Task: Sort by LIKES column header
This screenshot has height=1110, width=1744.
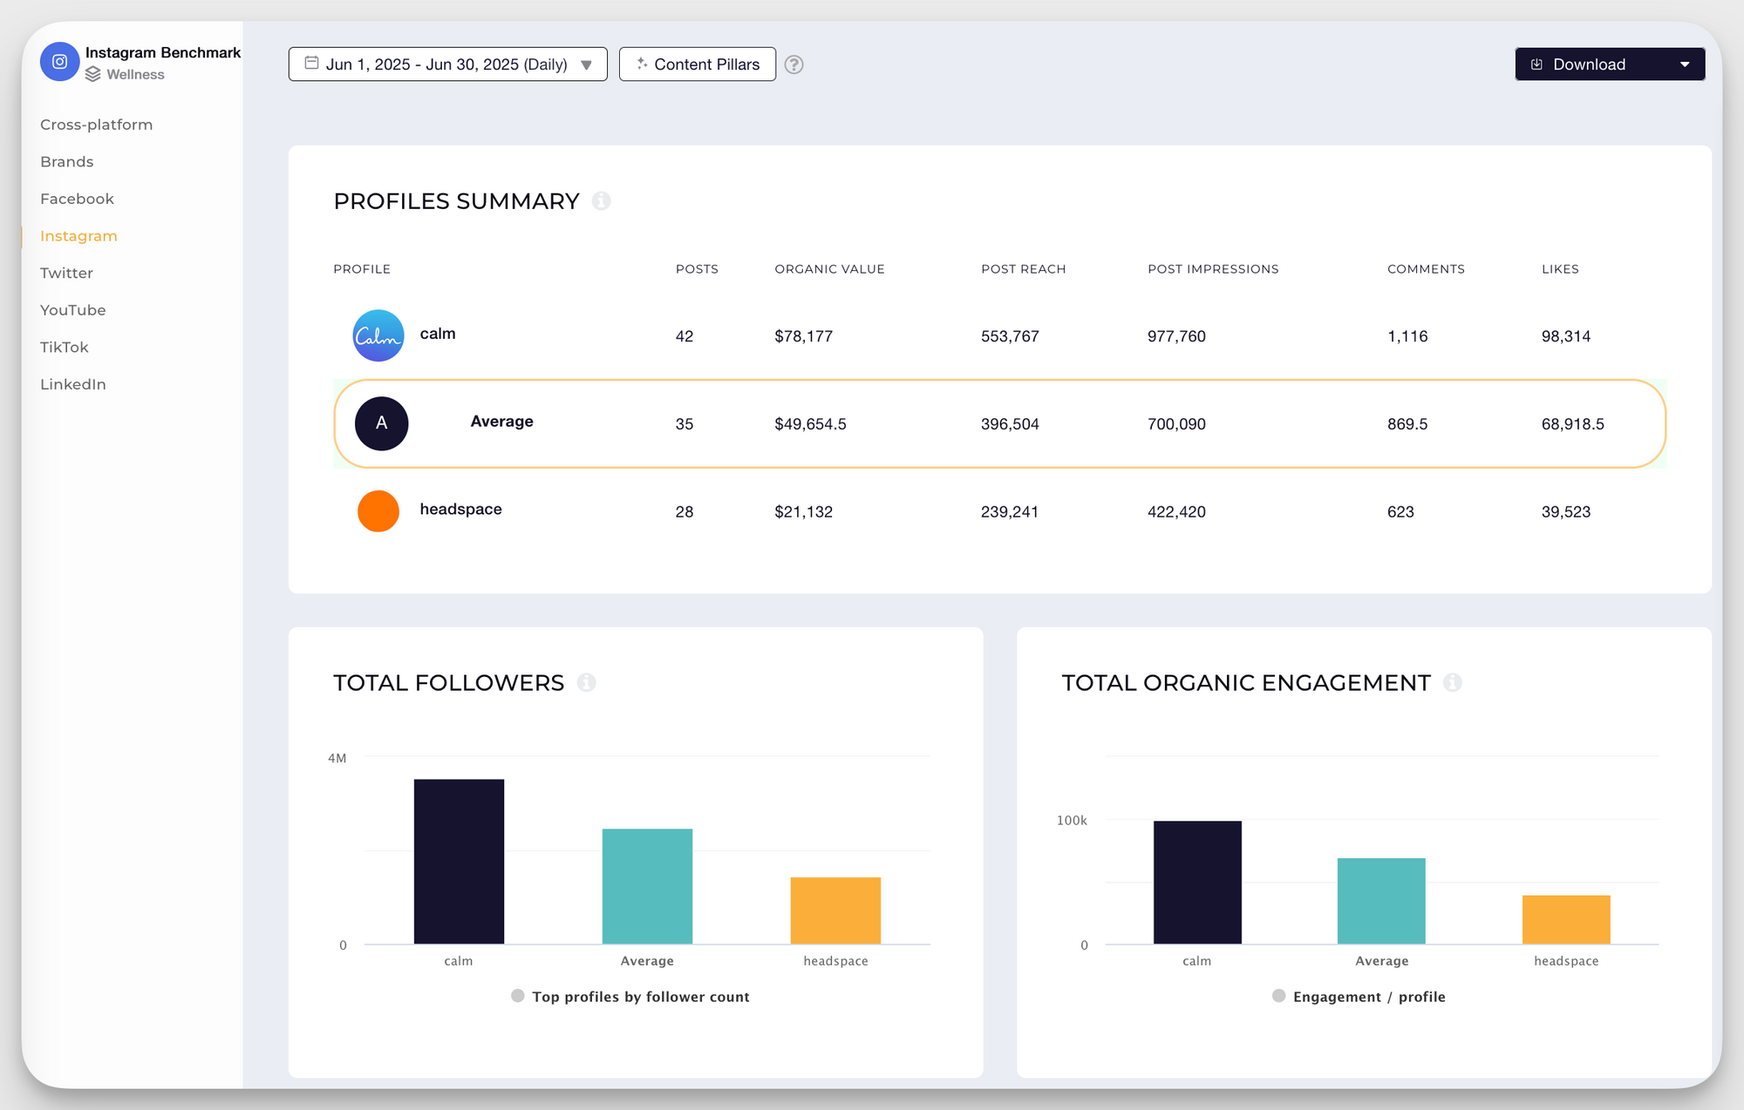Action: [x=1560, y=269]
